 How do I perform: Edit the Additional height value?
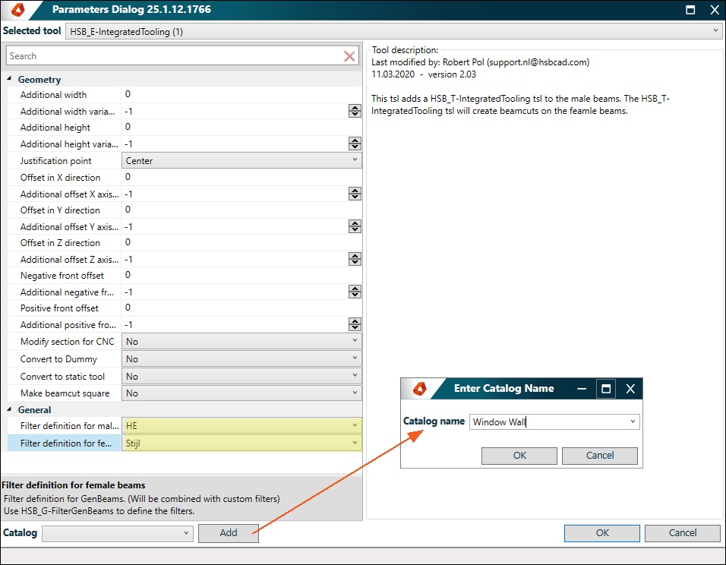tap(241, 127)
